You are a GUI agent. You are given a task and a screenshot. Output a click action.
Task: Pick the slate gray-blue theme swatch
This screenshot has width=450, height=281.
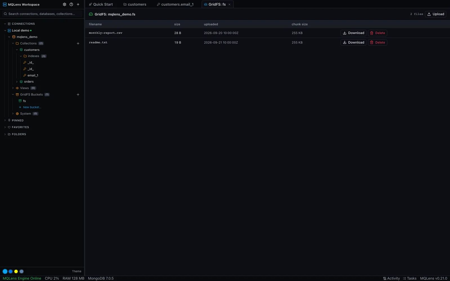[x=22, y=271]
